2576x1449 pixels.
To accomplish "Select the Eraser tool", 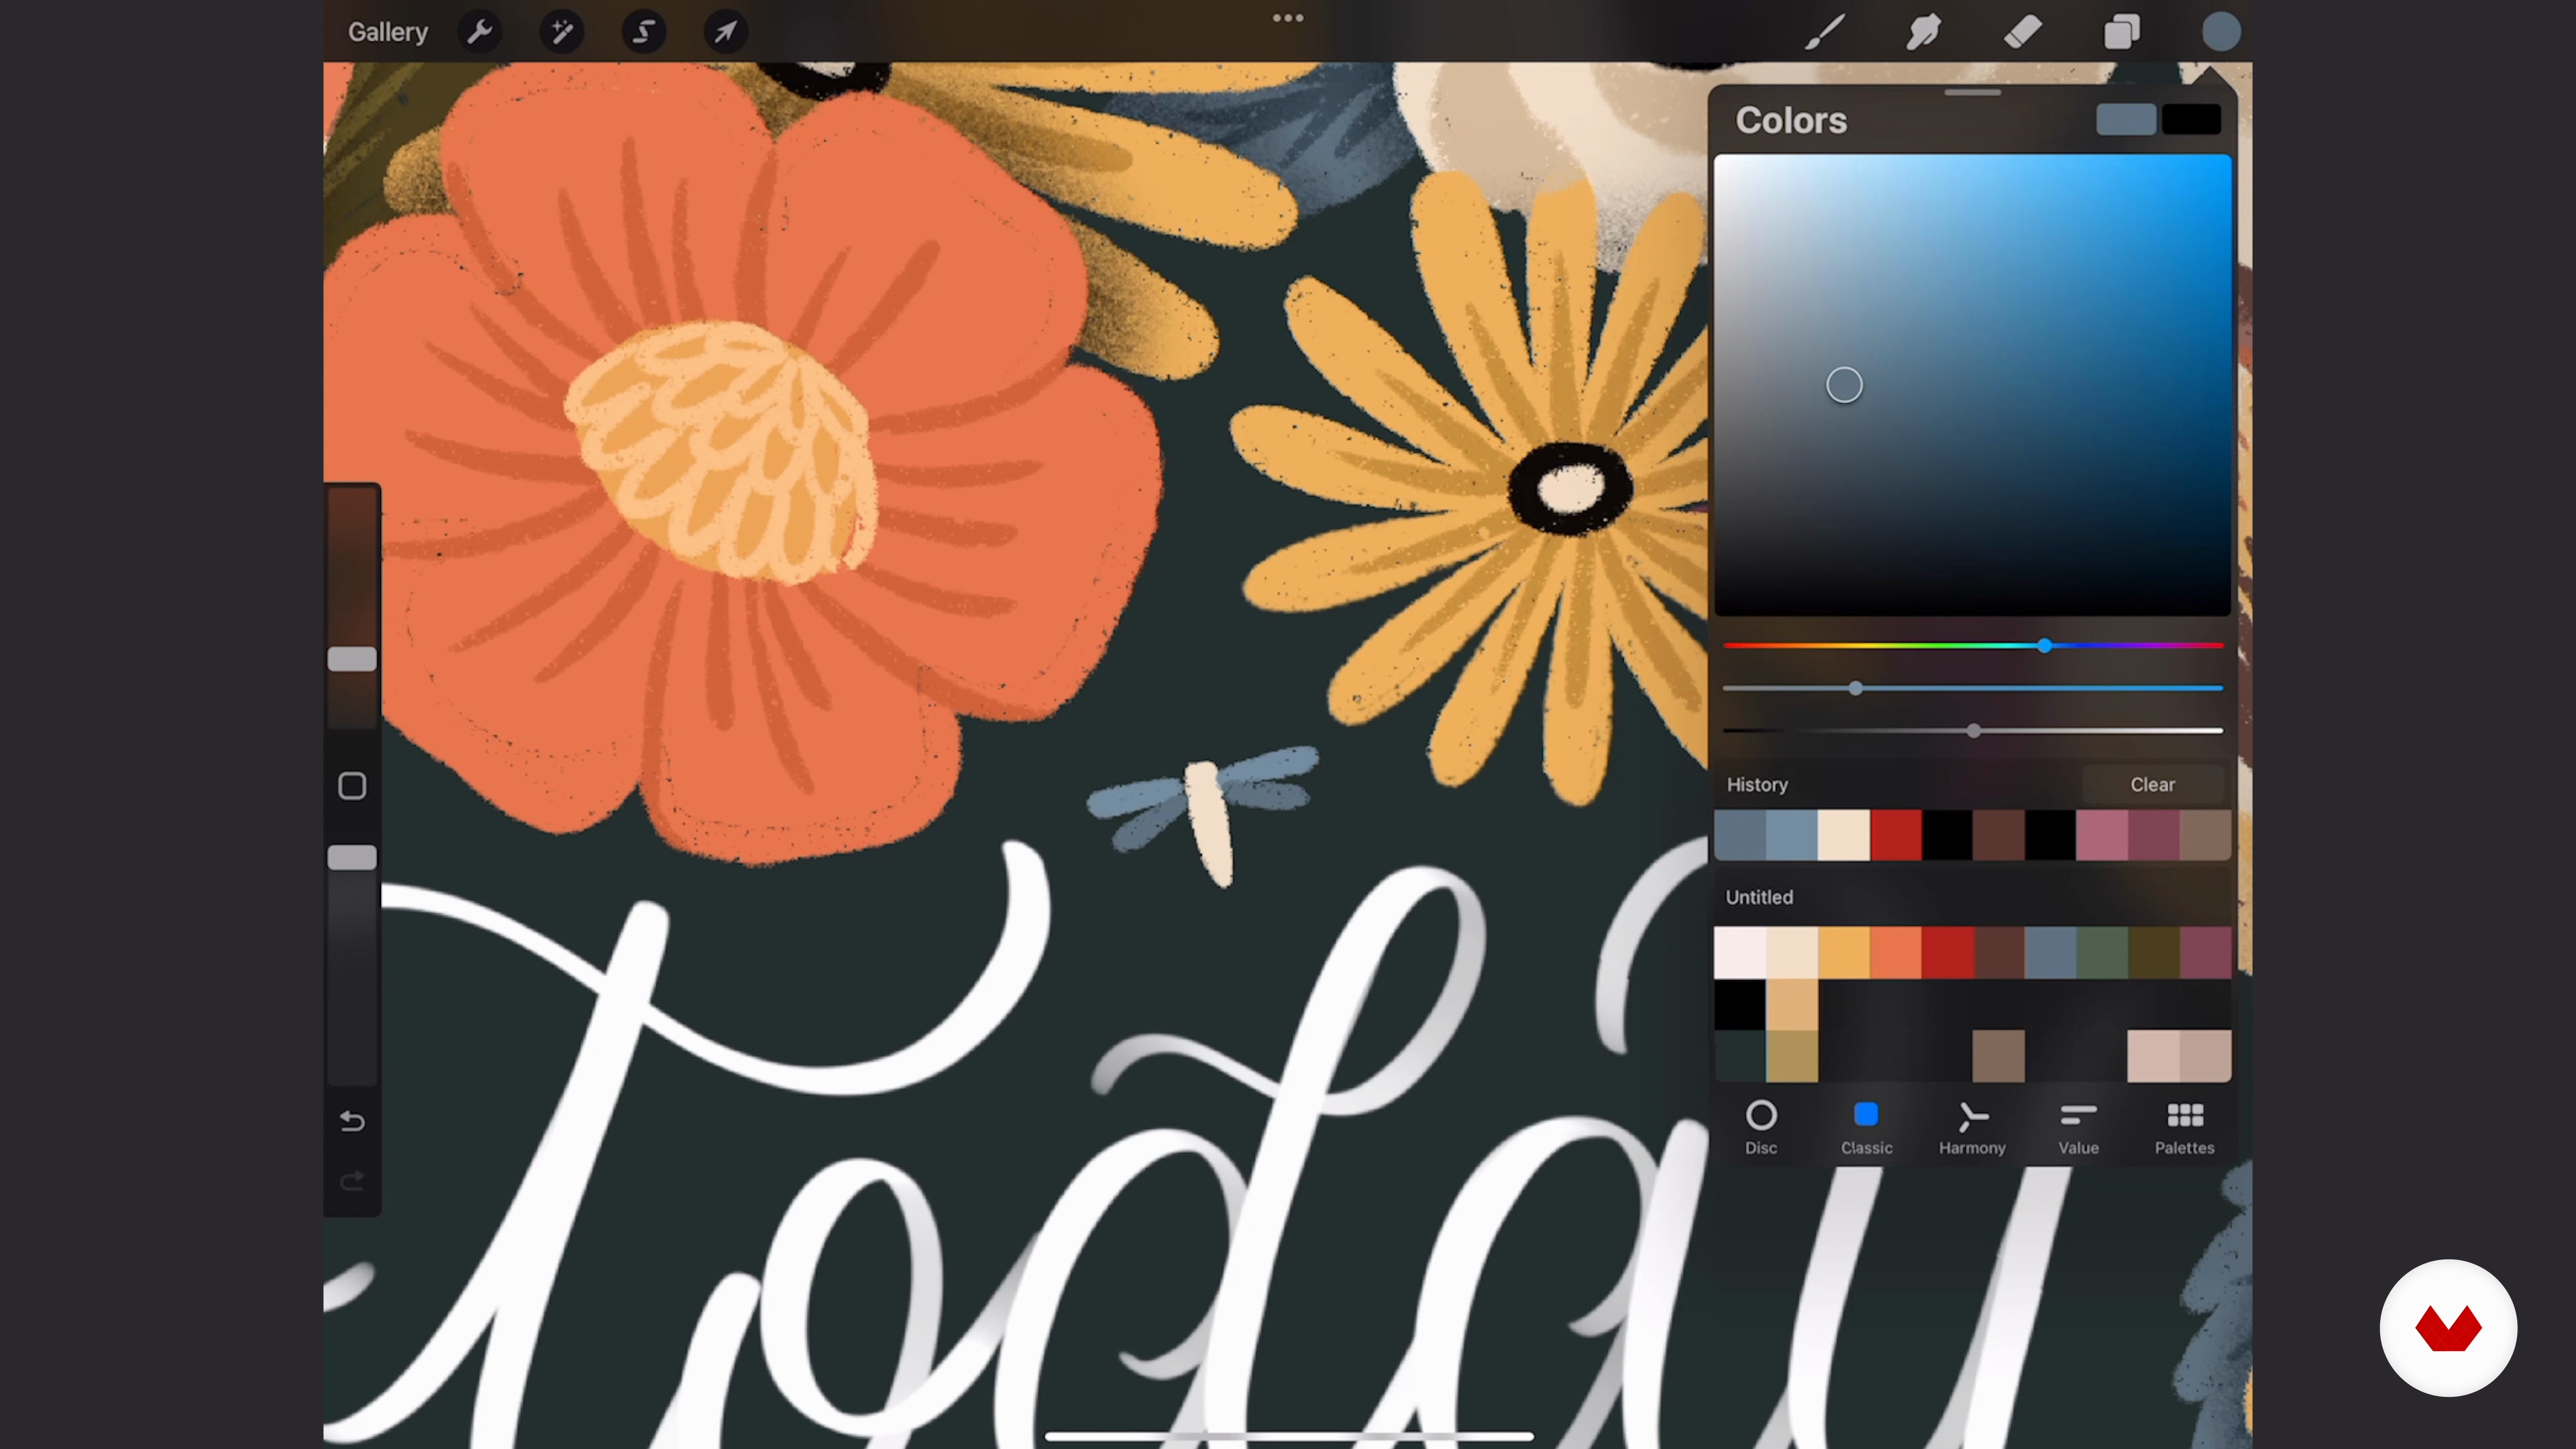I will [x=2022, y=32].
